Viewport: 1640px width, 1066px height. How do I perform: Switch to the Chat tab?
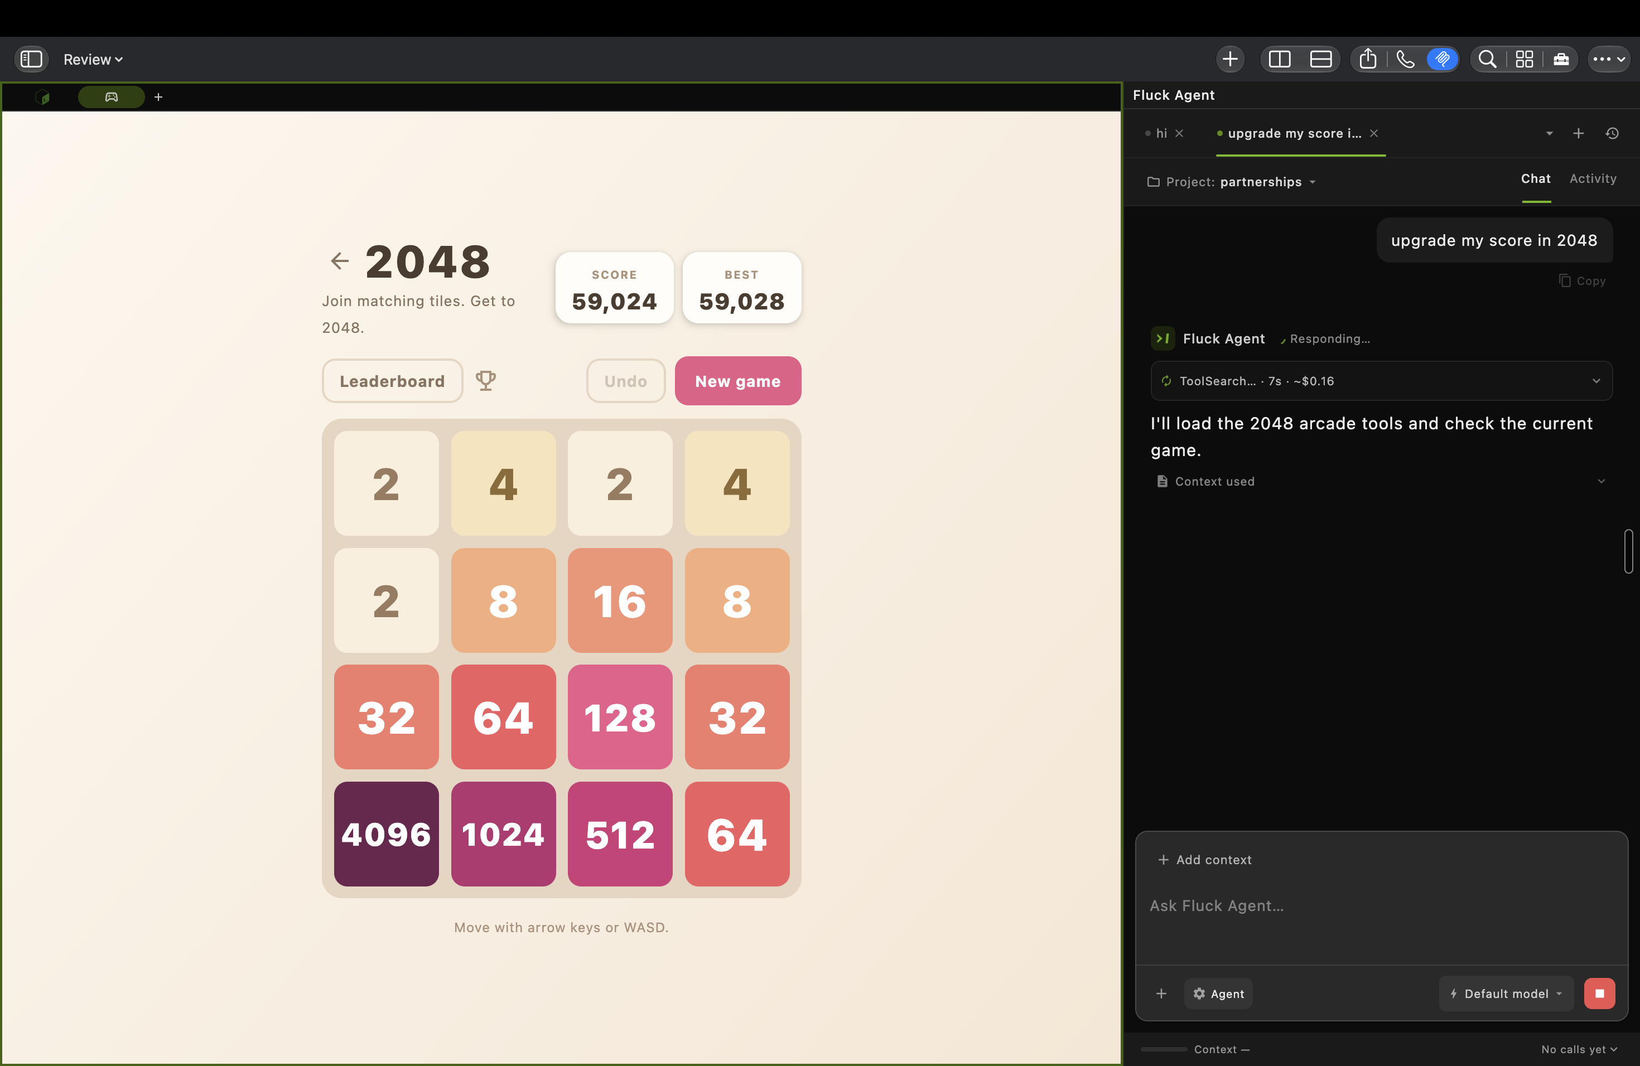click(1536, 179)
